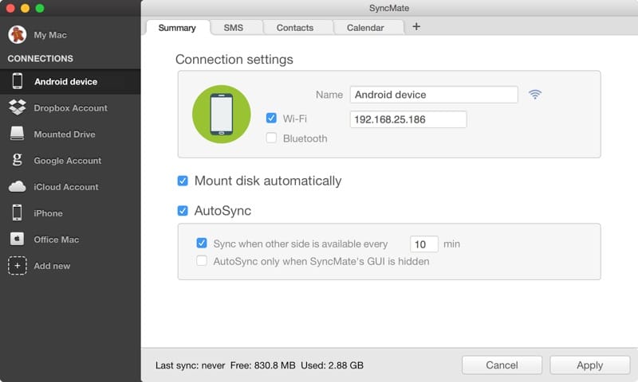The height and width of the screenshot is (382, 638).
Task: Select My Mac label in sidebar
Action: coord(50,35)
